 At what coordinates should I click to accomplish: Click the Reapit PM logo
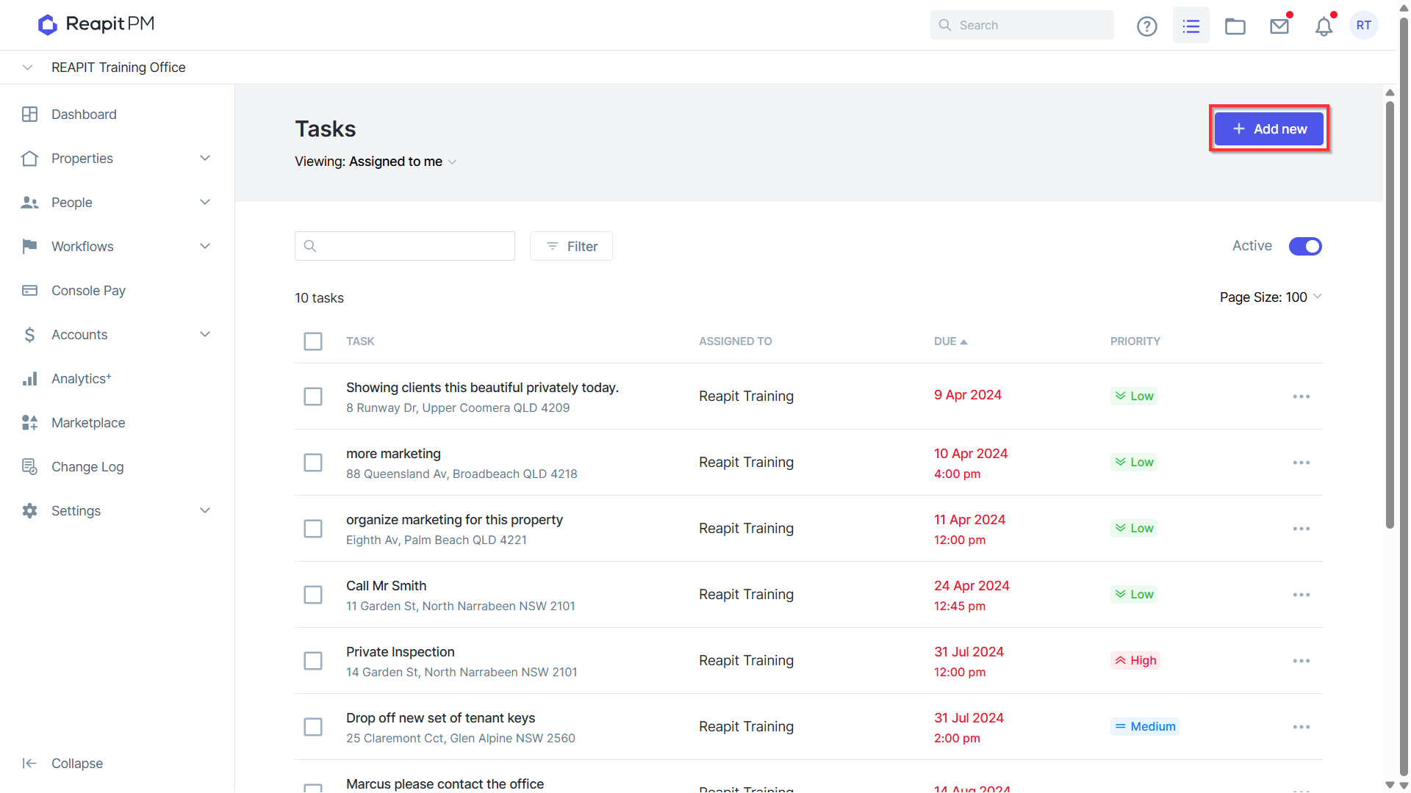pos(96,24)
